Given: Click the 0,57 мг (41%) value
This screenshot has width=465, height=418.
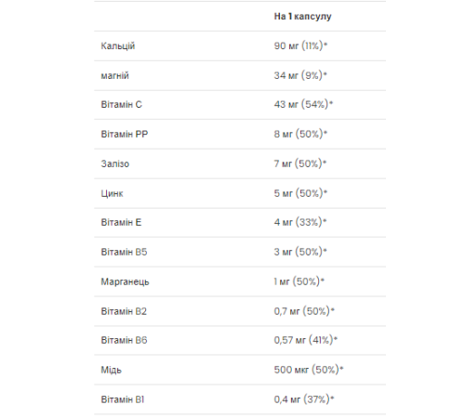Looking at the screenshot, I should click(x=305, y=340).
